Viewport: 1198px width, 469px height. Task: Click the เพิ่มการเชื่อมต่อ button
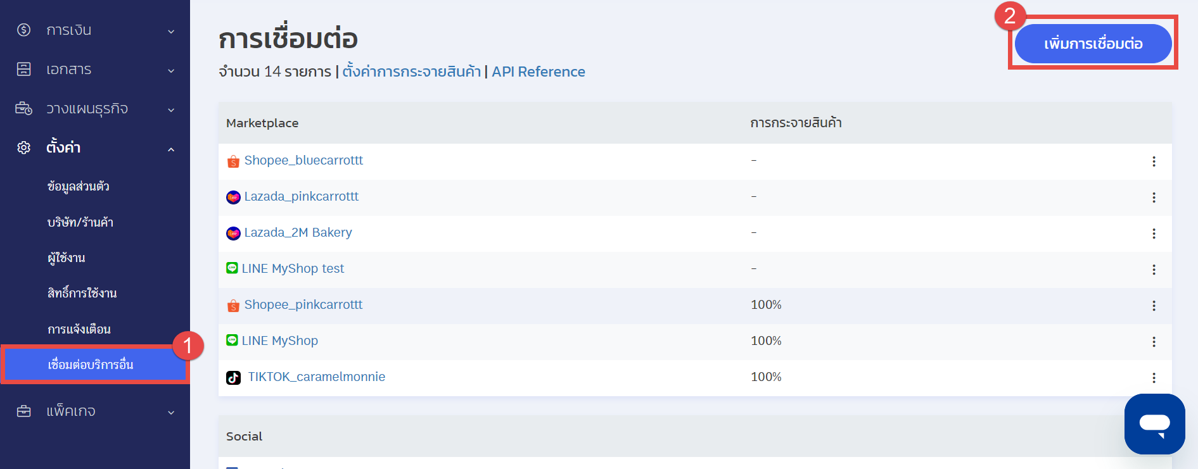coord(1093,44)
